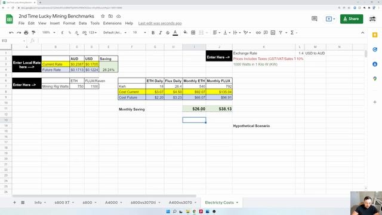Open the Extensions menu
The image size is (382, 215).
tap(112, 23)
